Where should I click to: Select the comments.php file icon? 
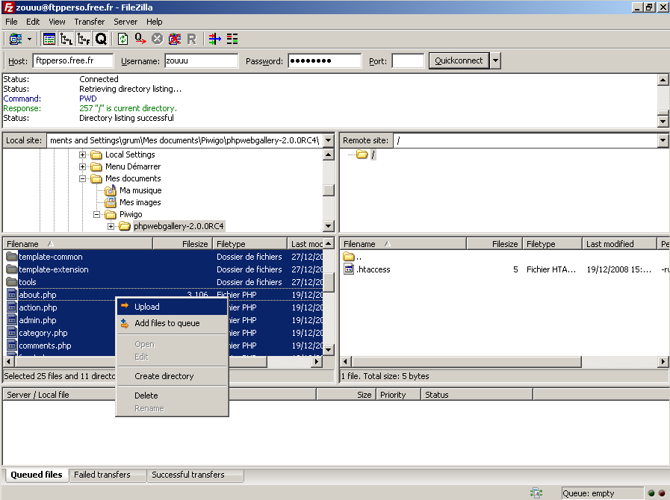(x=12, y=346)
